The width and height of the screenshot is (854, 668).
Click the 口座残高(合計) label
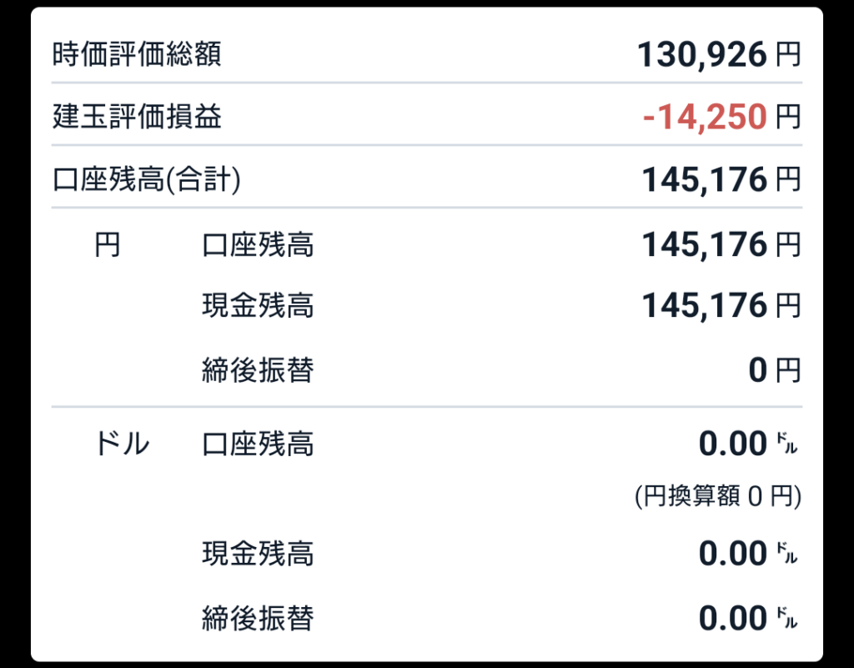click(146, 179)
